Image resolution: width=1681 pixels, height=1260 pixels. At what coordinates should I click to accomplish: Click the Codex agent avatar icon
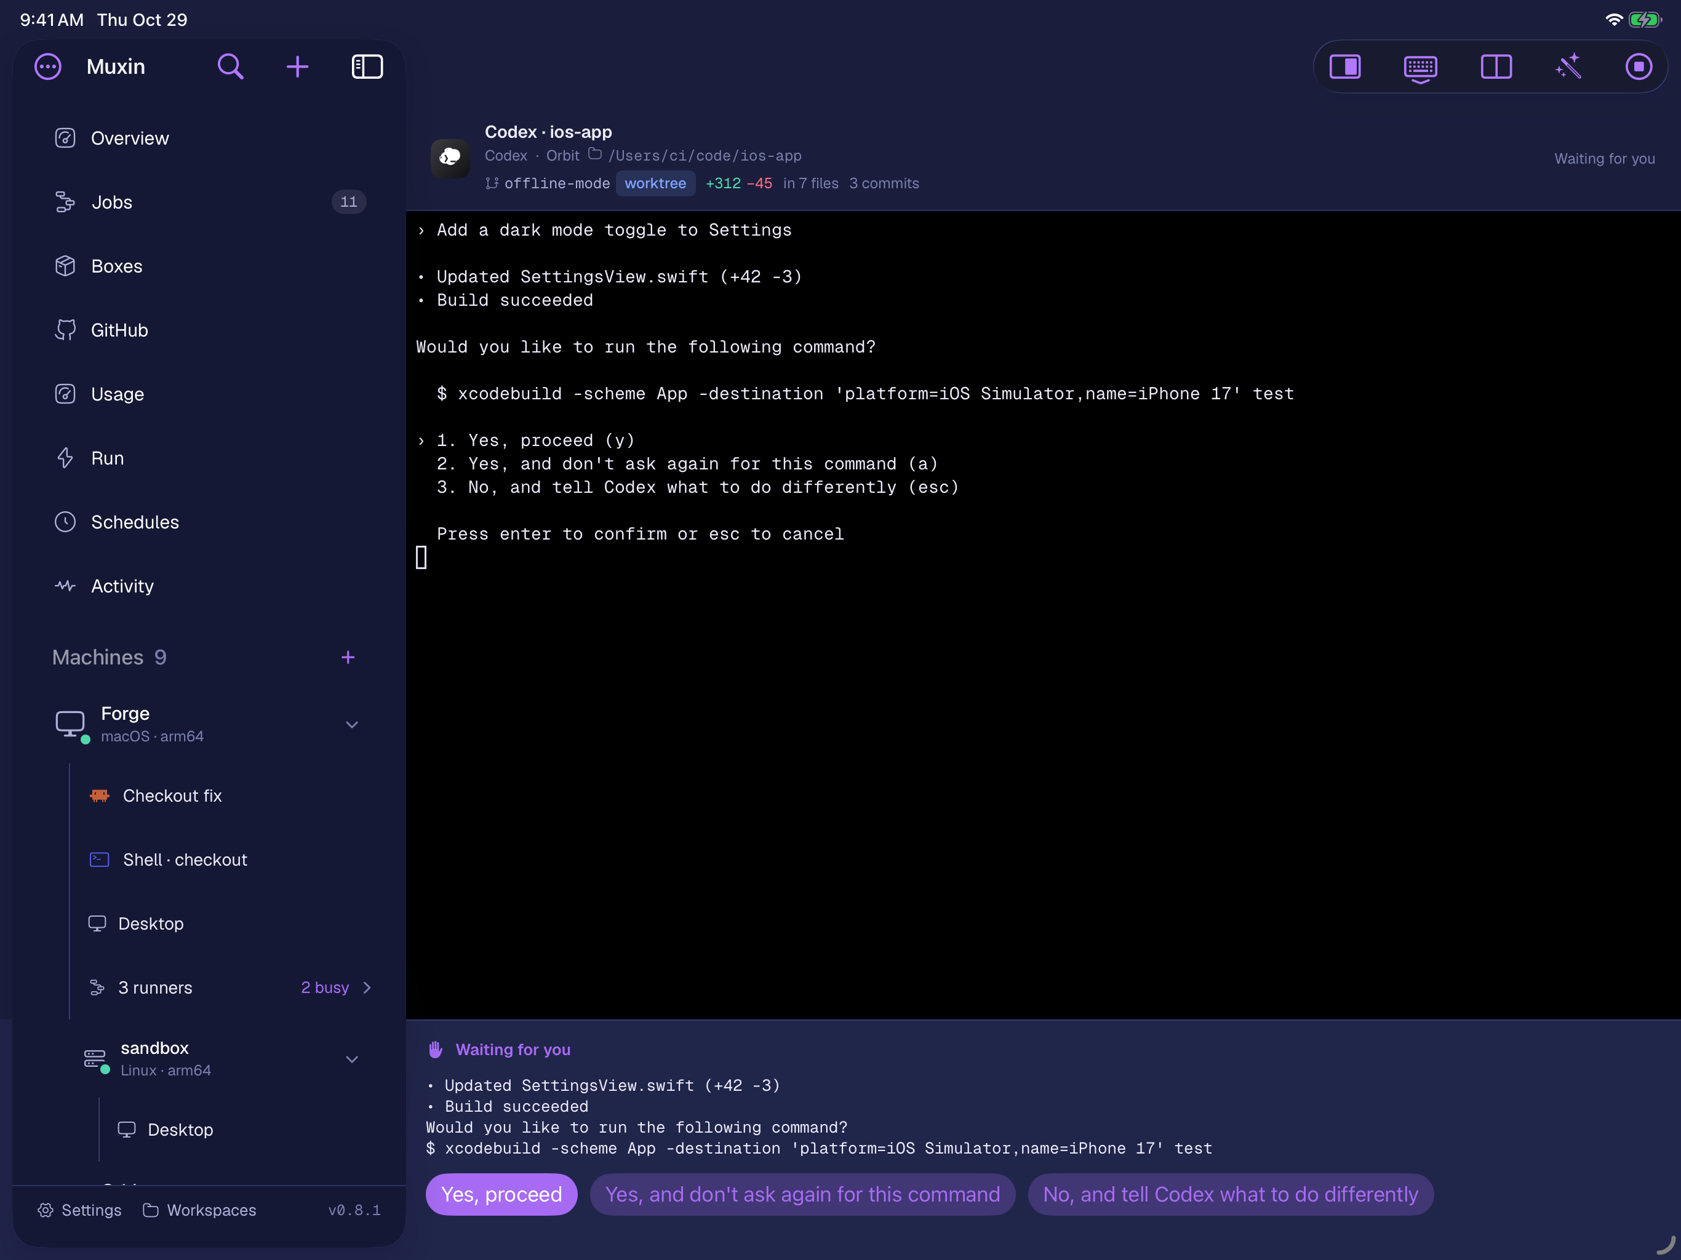450,157
